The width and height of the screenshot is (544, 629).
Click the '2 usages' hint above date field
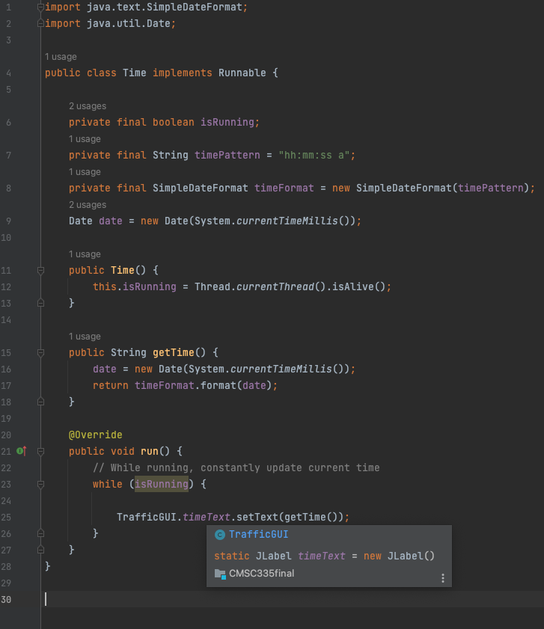(x=88, y=205)
